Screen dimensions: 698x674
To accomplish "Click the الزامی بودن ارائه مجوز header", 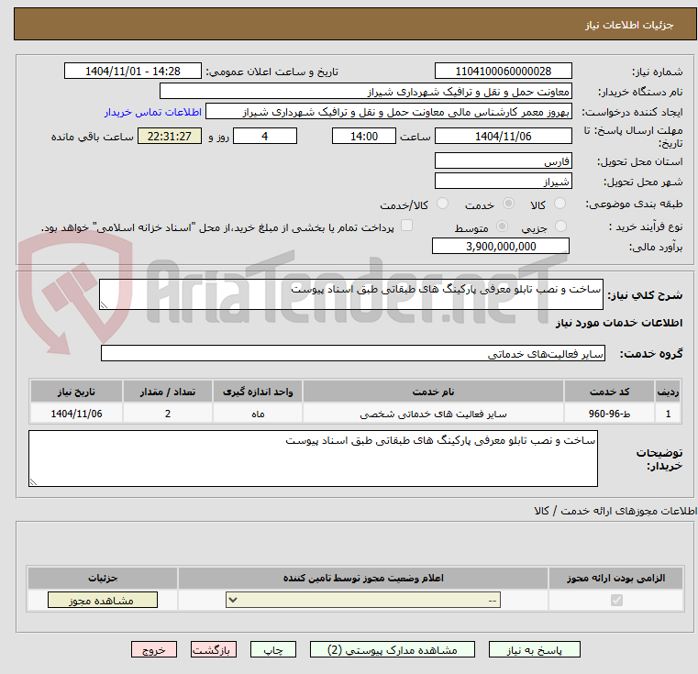I will [616, 578].
